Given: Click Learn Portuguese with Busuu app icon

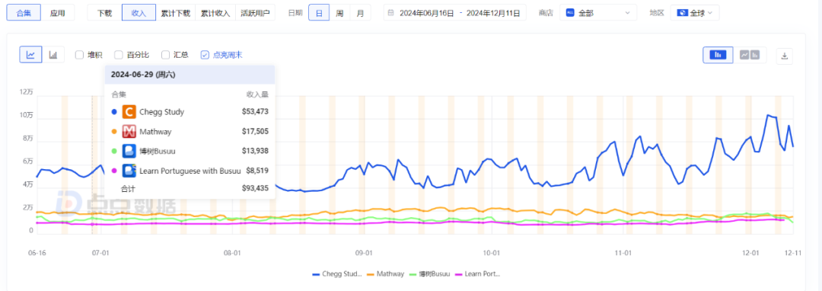Looking at the screenshot, I should coord(129,171).
